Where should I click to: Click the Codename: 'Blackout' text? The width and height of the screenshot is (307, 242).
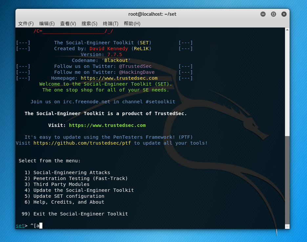click(101, 60)
